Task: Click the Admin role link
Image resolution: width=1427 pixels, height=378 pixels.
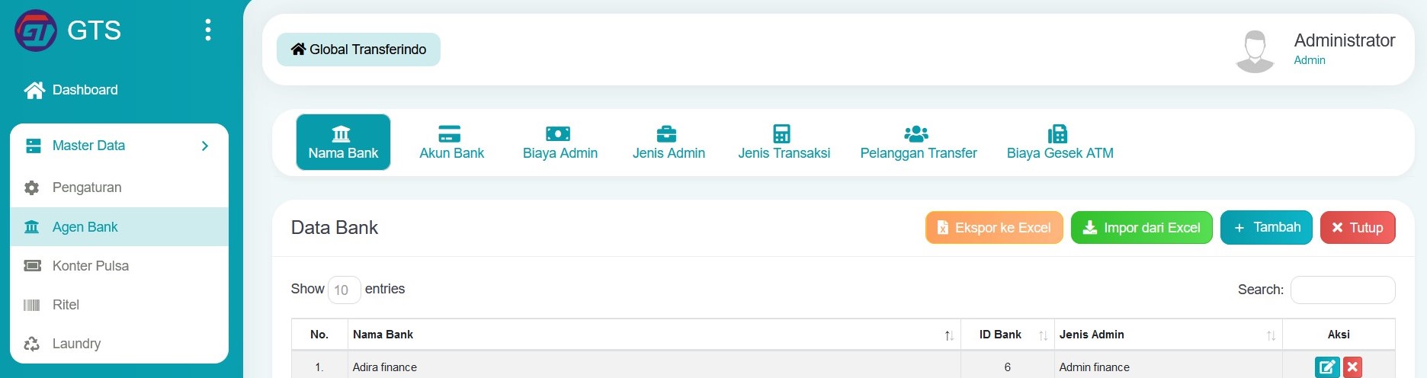Action: tap(1309, 60)
